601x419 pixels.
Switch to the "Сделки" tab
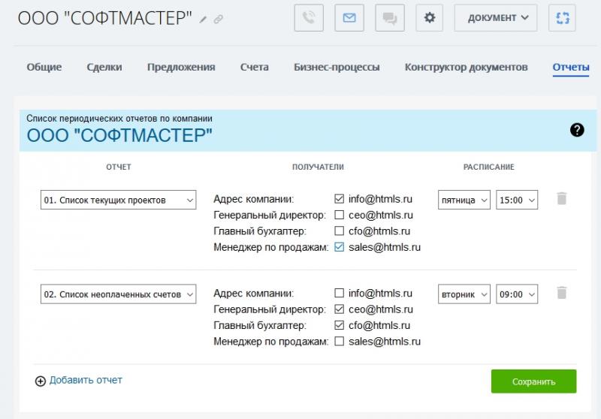tap(104, 67)
